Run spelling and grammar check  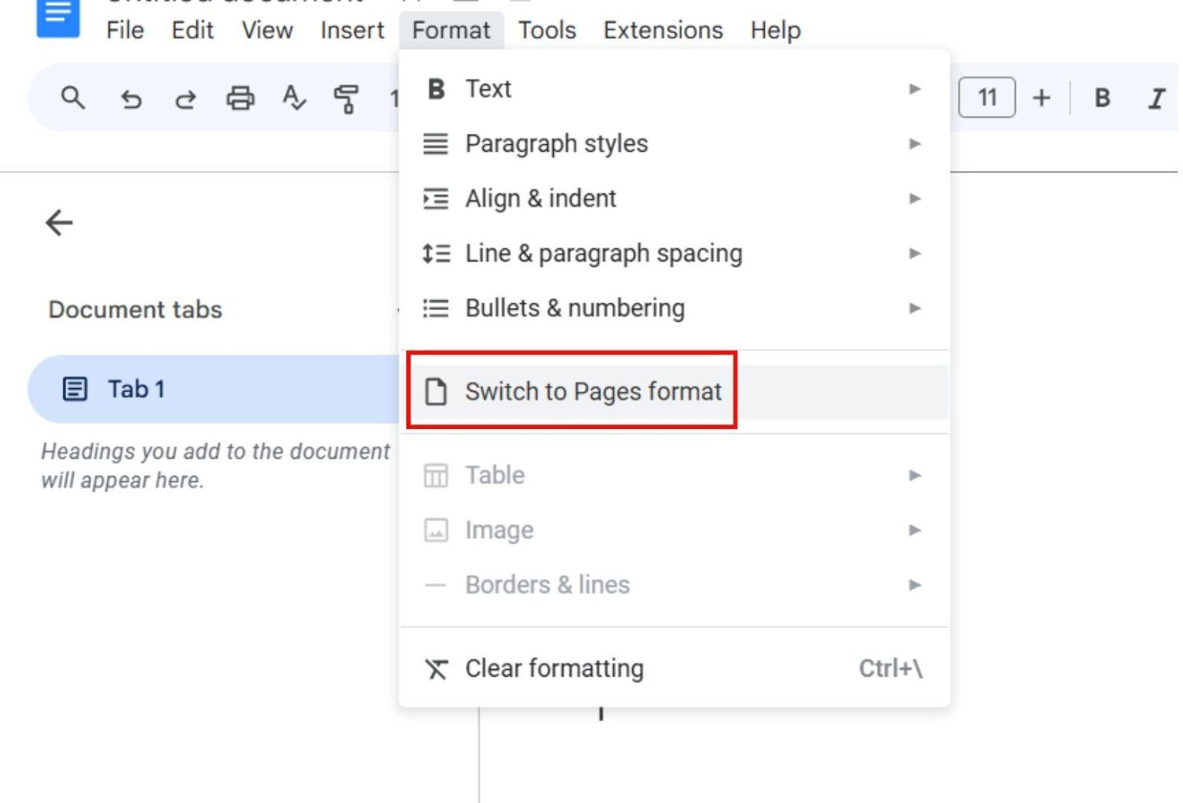coord(293,98)
